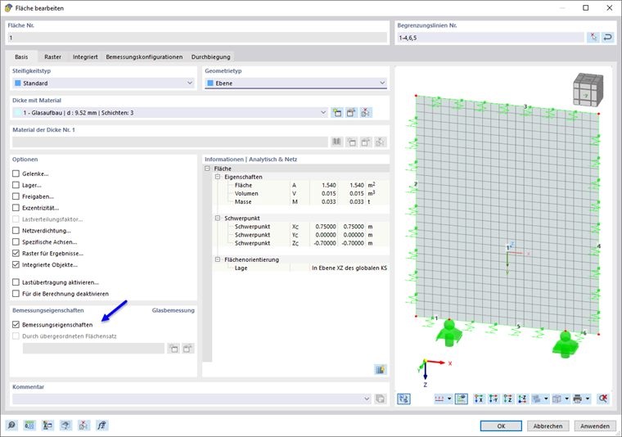Image resolution: width=622 pixels, height=437 pixels.
Task: Uncheck Integrierte Objekte option
Action: pyautogui.click(x=16, y=264)
